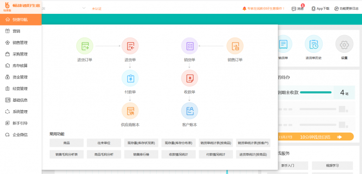Open the 供应商账本 icon
The image size is (362, 174).
pyautogui.click(x=130, y=111)
